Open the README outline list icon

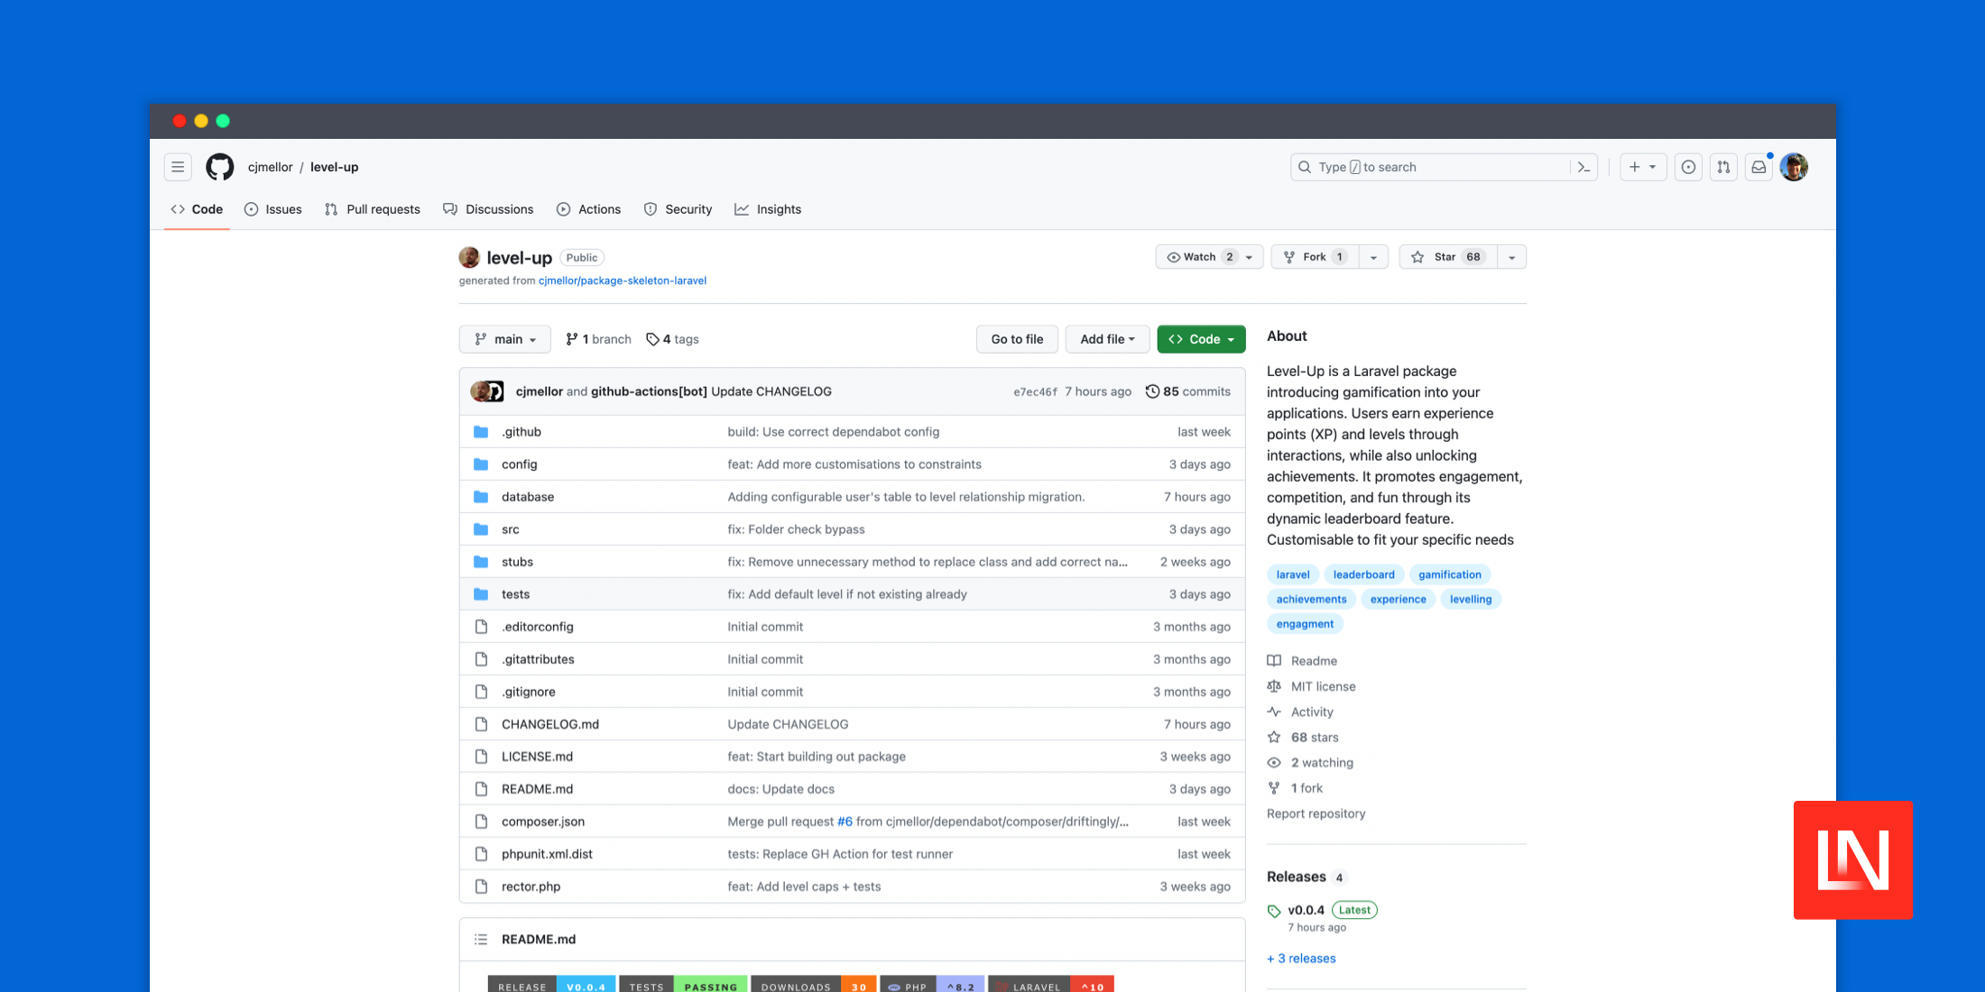[x=481, y=939]
